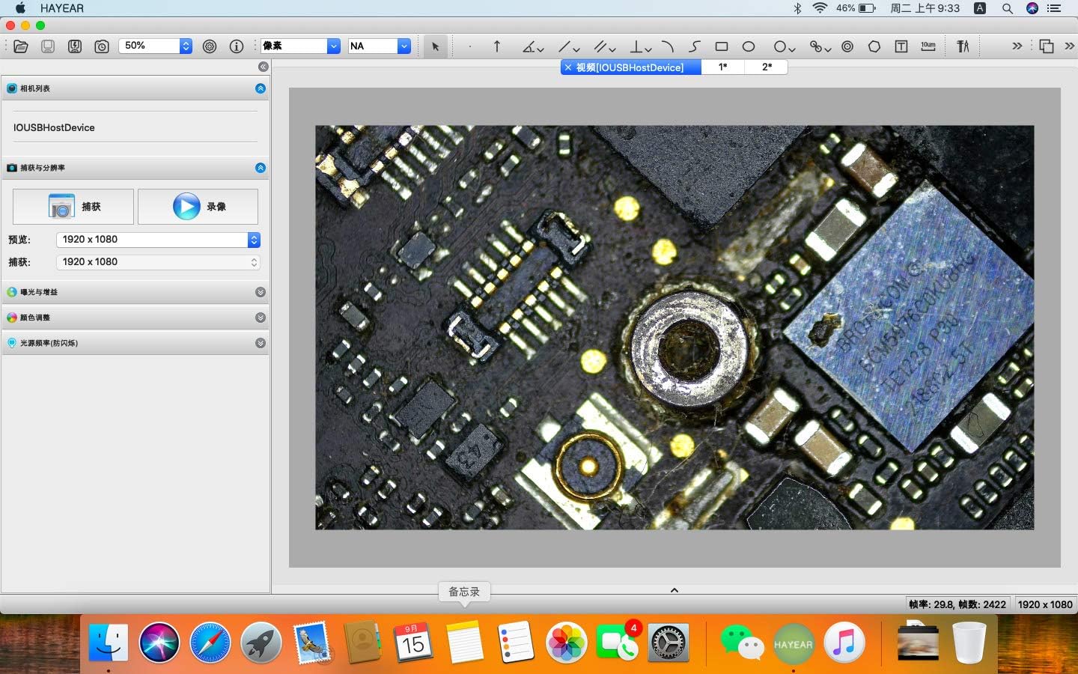
Task: Open the 预览 resolution dropdown
Action: point(254,240)
